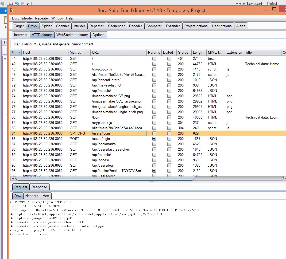Click the left arrow of the table's horizontal scrollbar

tap(13, 179)
